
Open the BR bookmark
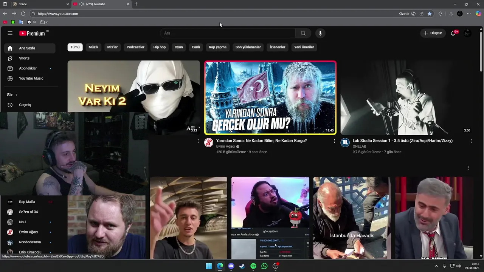[32, 22]
